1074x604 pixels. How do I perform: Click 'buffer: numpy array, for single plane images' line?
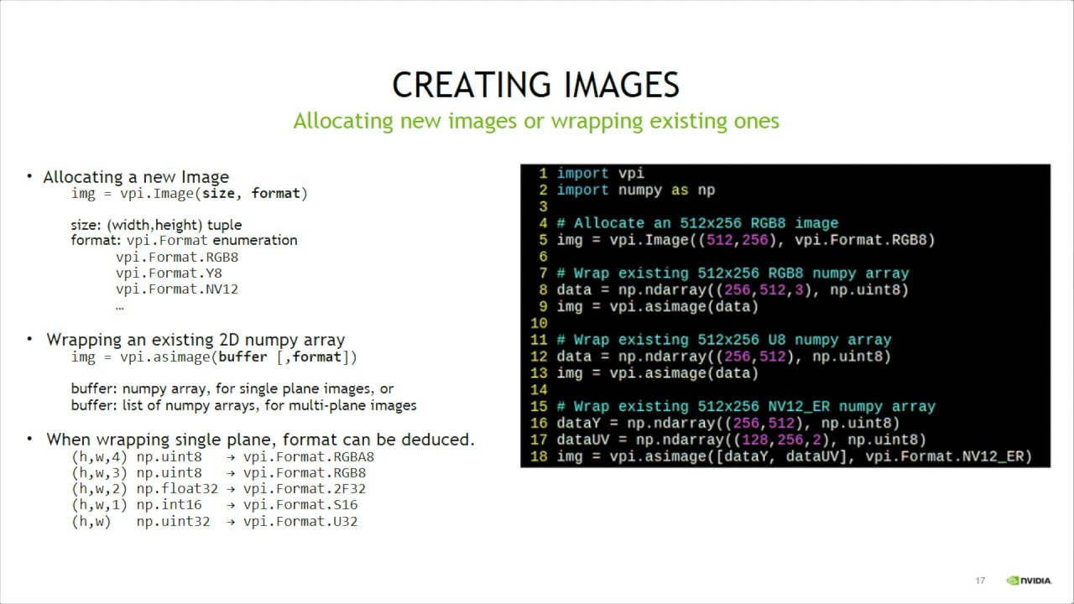[232, 389]
